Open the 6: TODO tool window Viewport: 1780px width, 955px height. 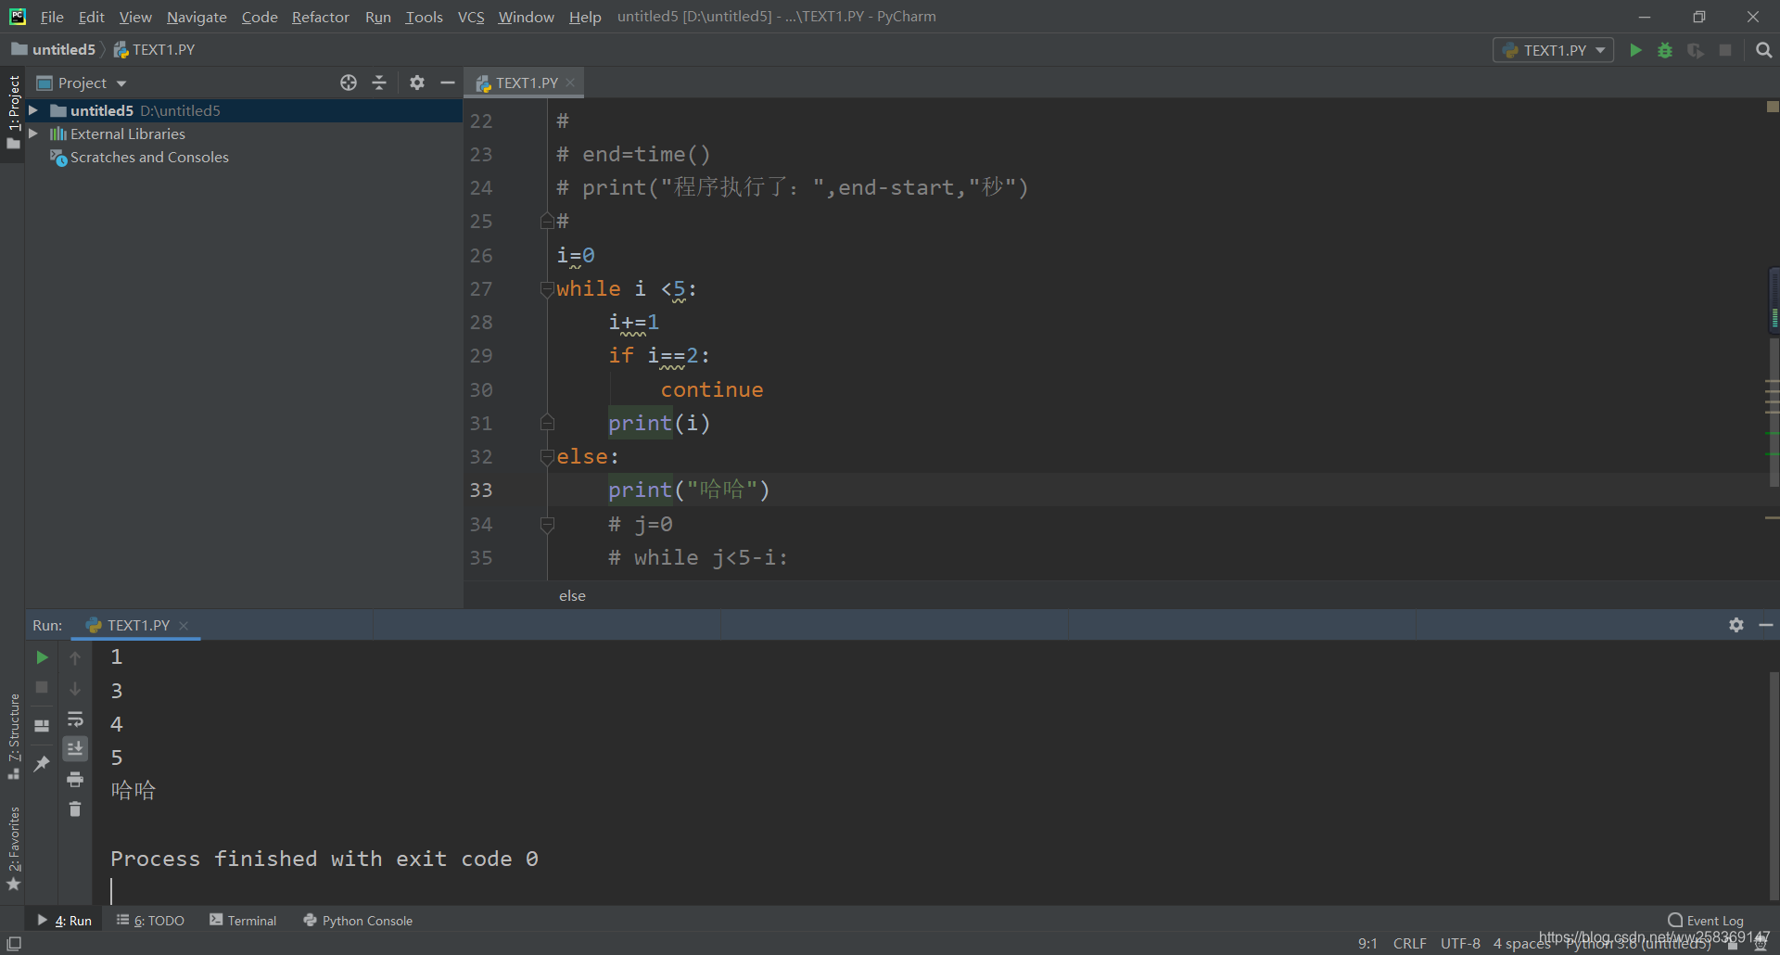click(150, 921)
